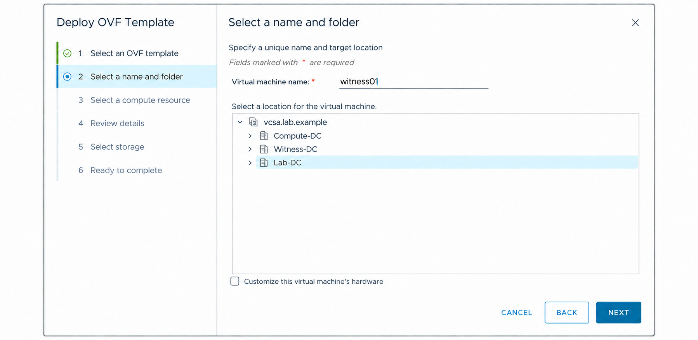Open step 2 Select a name and folder
This screenshot has width=698, height=340.
click(137, 77)
